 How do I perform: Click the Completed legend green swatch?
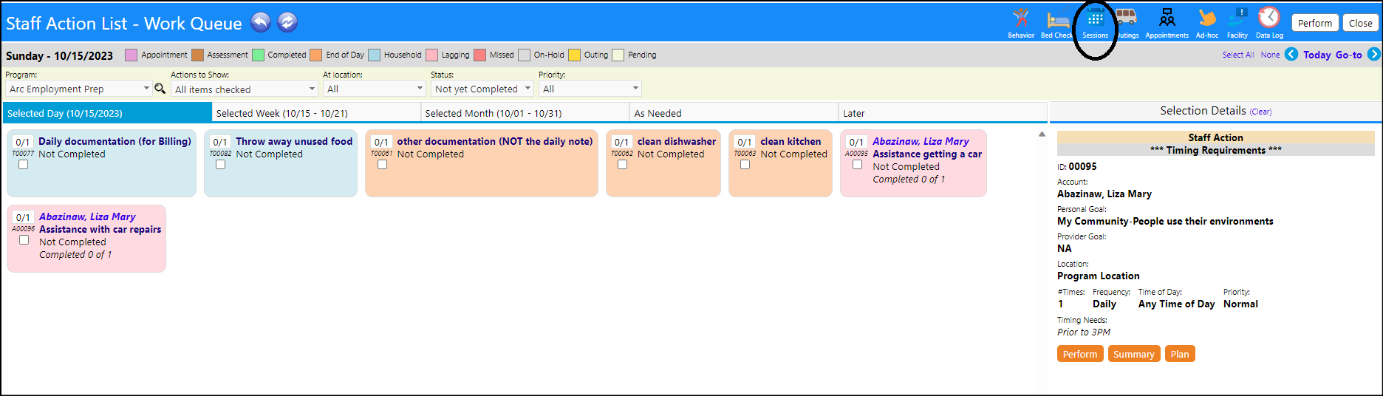coord(258,55)
